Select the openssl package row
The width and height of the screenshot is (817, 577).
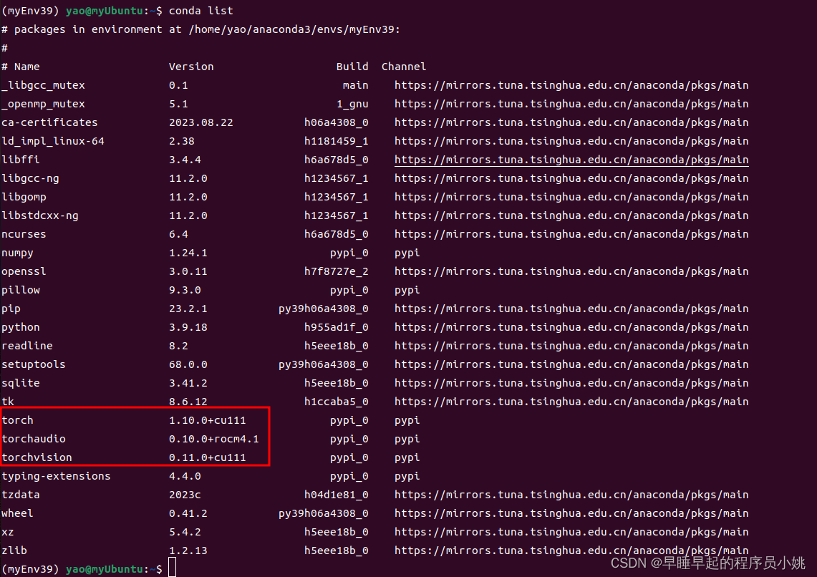pos(24,271)
